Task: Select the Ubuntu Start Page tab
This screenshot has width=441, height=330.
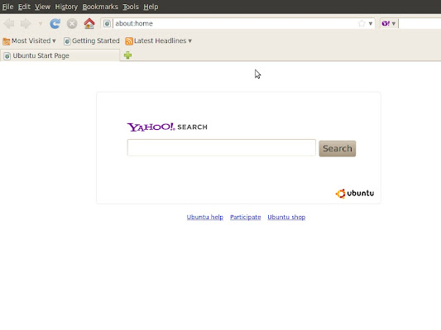Action: 60,55
